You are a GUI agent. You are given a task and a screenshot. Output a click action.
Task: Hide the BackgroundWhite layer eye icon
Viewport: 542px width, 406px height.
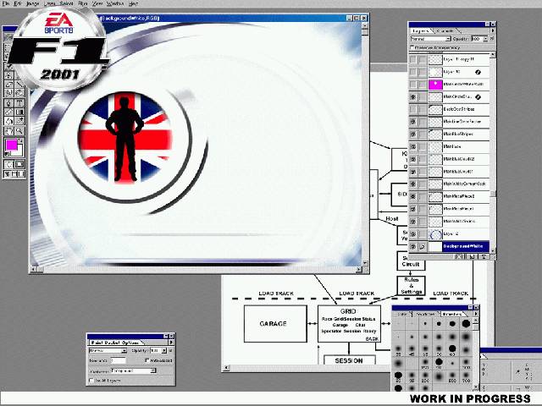pyautogui.click(x=413, y=246)
